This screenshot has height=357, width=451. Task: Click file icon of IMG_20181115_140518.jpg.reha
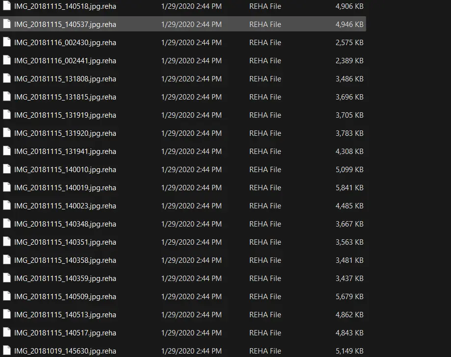(x=7, y=5)
